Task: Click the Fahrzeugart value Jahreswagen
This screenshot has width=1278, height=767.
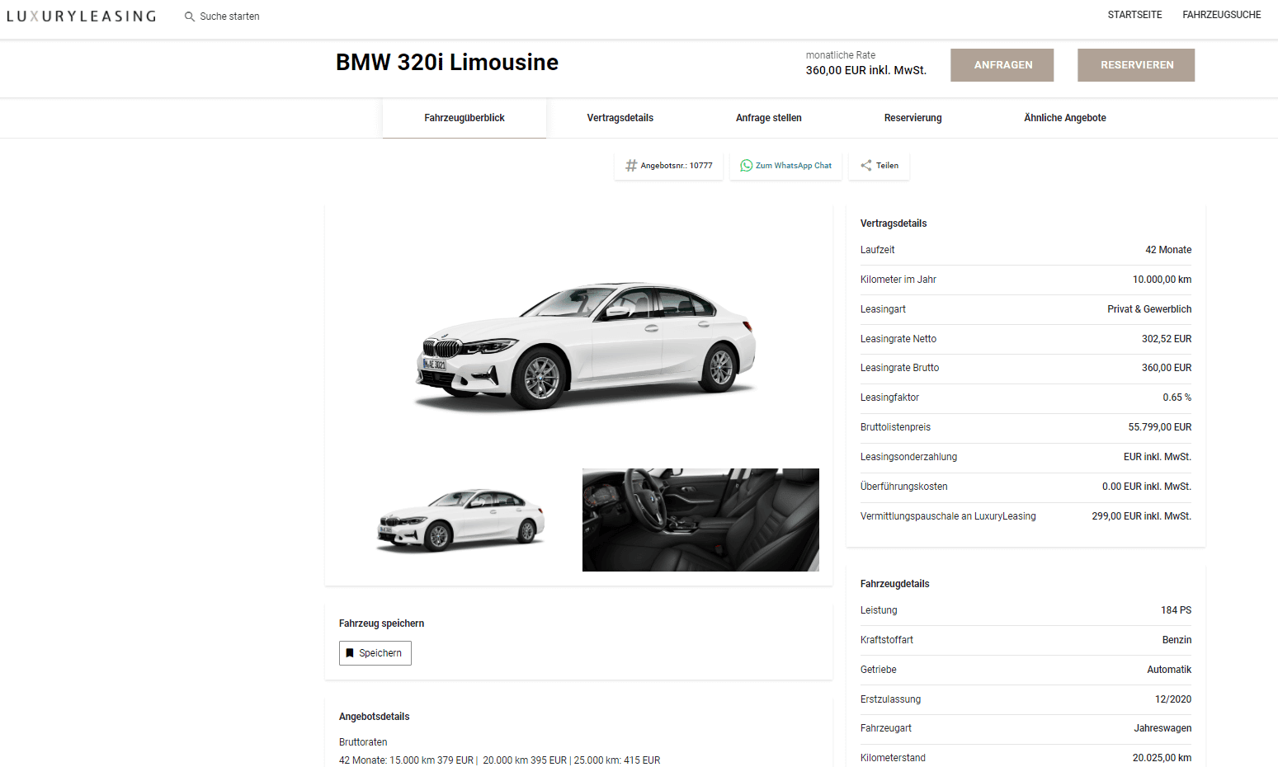Action: (x=1162, y=728)
